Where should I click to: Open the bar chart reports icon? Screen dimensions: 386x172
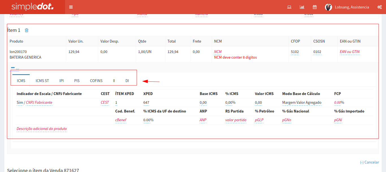click(302, 7)
